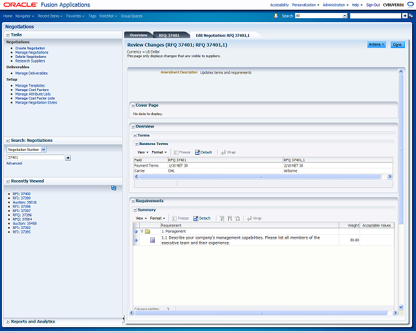Collapse the Tasks panel
Screen dimensions: 416x333
pyautogui.click(x=8, y=34)
